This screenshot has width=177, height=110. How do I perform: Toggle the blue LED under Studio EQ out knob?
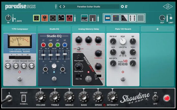tap(54, 72)
